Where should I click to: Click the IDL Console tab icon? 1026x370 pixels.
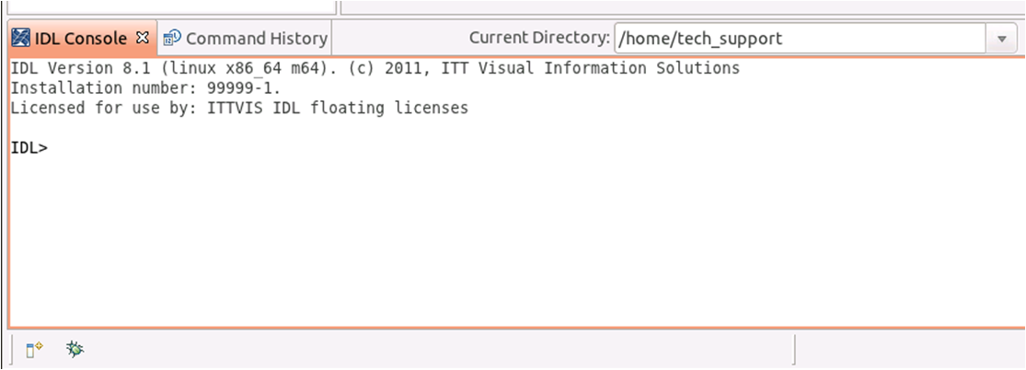(x=20, y=39)
